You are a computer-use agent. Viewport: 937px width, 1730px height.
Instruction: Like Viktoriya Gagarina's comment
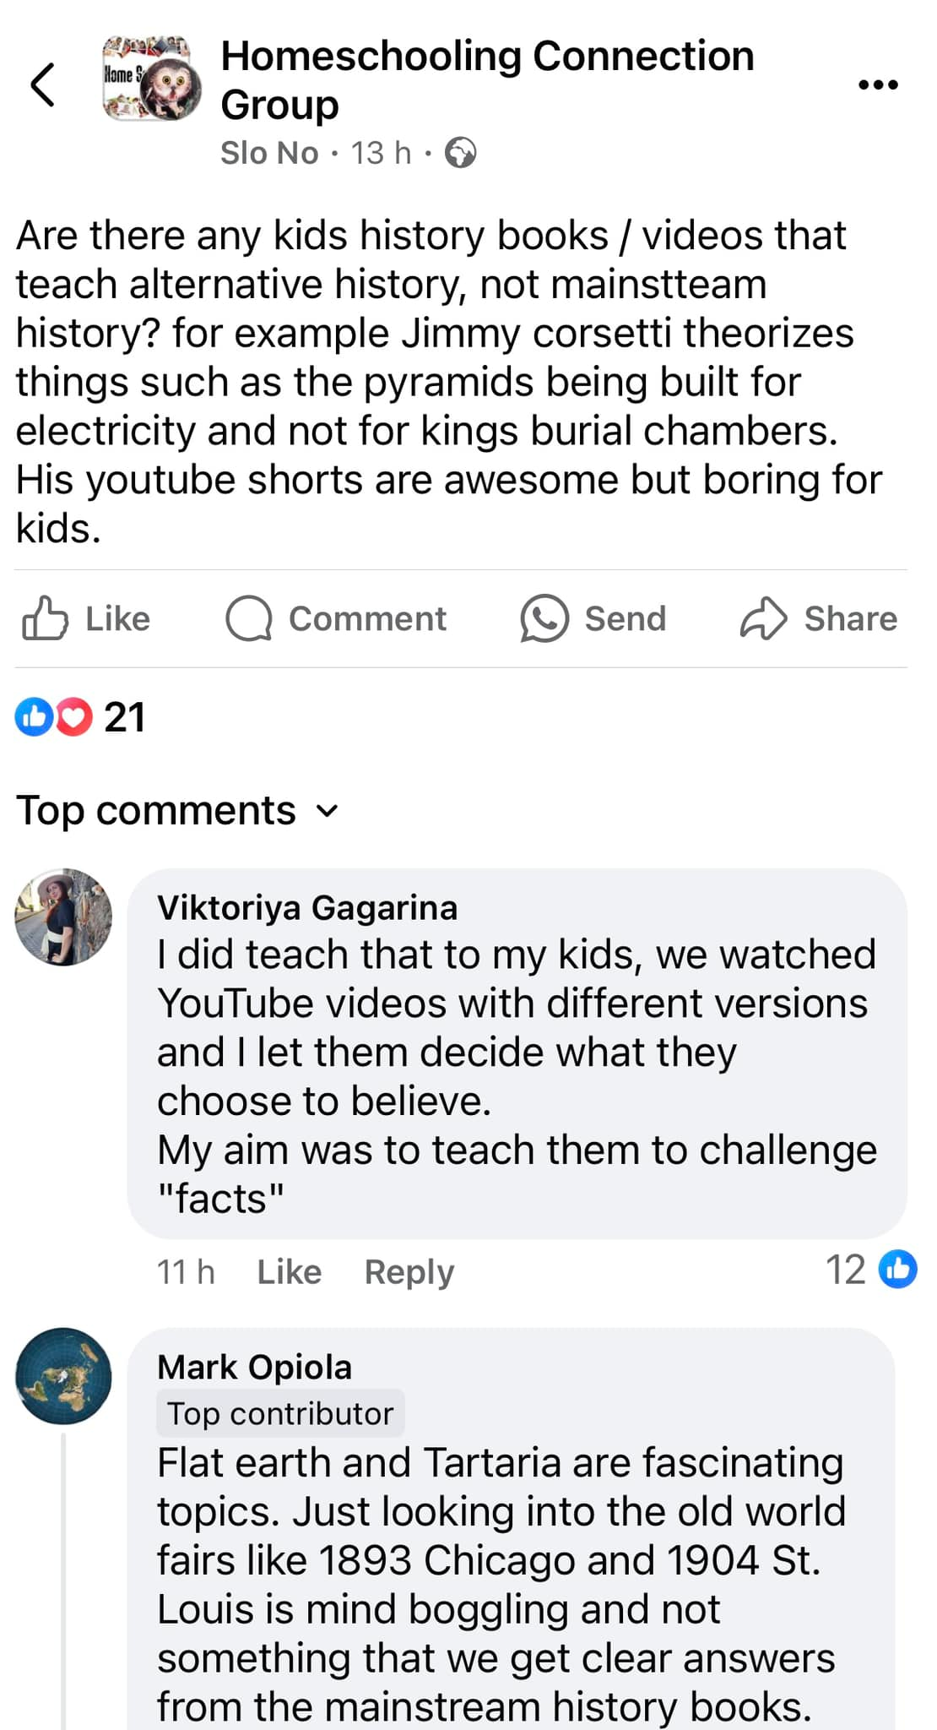click(289, 1271)
